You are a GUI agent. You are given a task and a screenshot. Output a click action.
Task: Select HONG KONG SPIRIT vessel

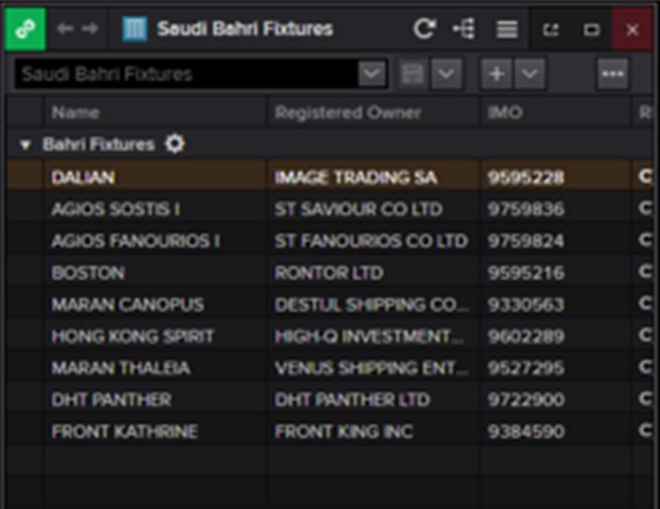(x=133, y=337)
